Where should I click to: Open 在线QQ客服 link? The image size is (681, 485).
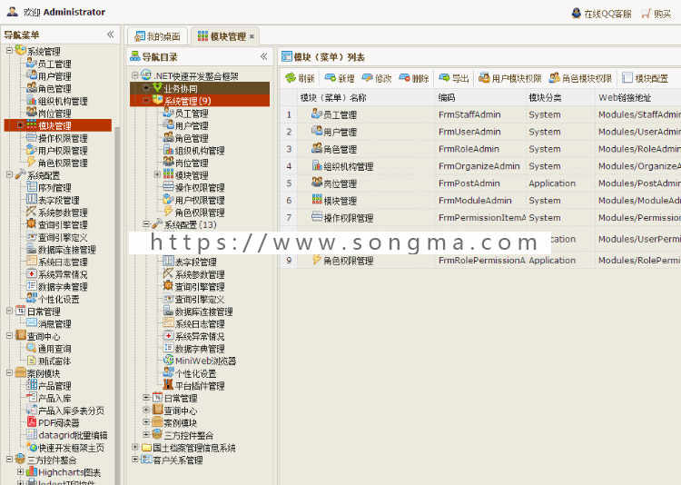[601, 14]
